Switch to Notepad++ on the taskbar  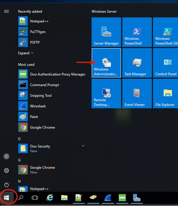pyautogui.click(x=78, y=197)
